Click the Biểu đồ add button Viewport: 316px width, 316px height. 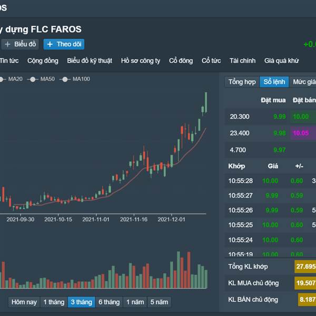click(20, 44)
